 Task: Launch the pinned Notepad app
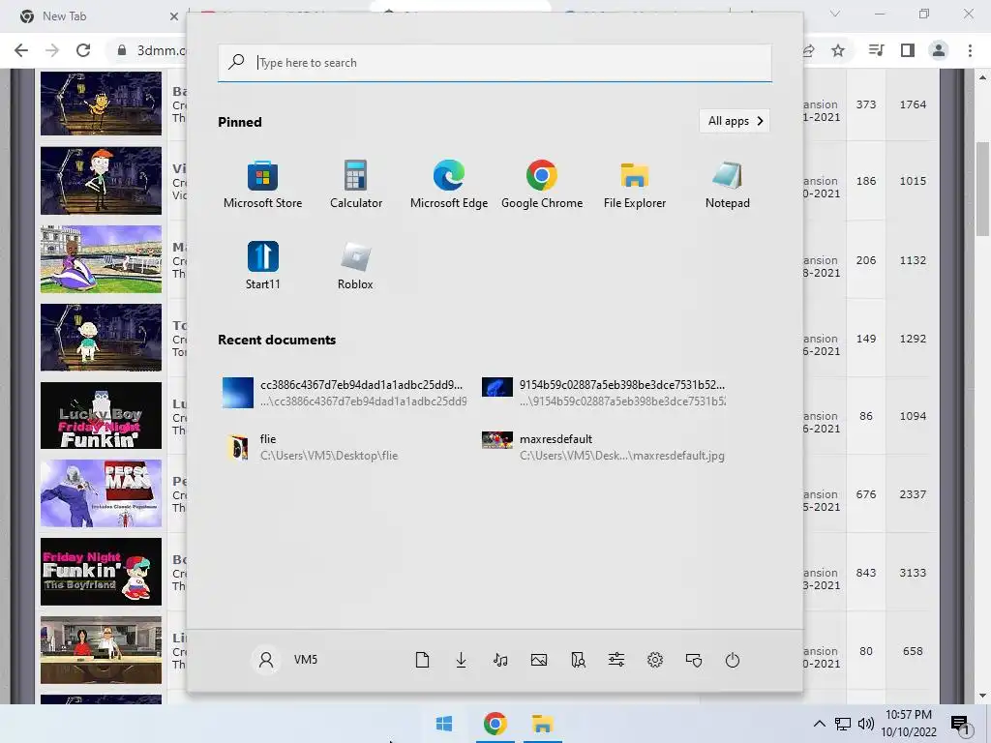pyautogui.click(x=728, y=185)
